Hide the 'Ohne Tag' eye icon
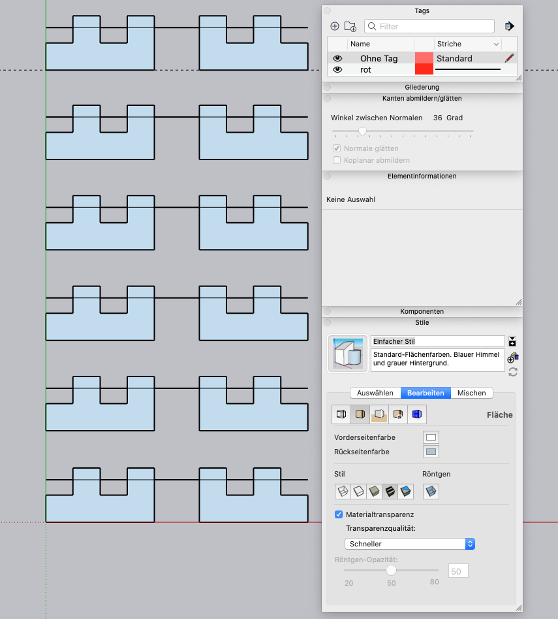This screenshot has height=619, width=558. pos(338,58)
